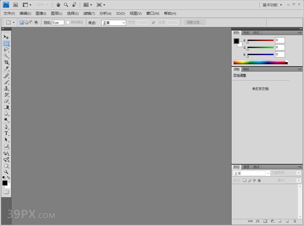This screenshot has width=304, height=226.
Task: Select the Eyedropper tool
Action: [x=6, y=68]
